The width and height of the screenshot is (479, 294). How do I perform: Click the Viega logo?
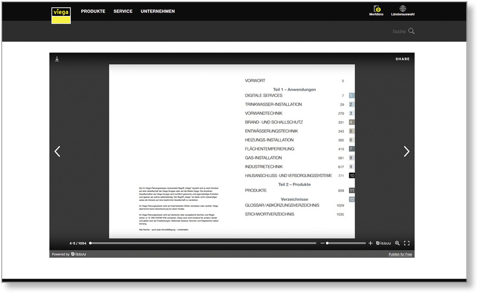62,15
